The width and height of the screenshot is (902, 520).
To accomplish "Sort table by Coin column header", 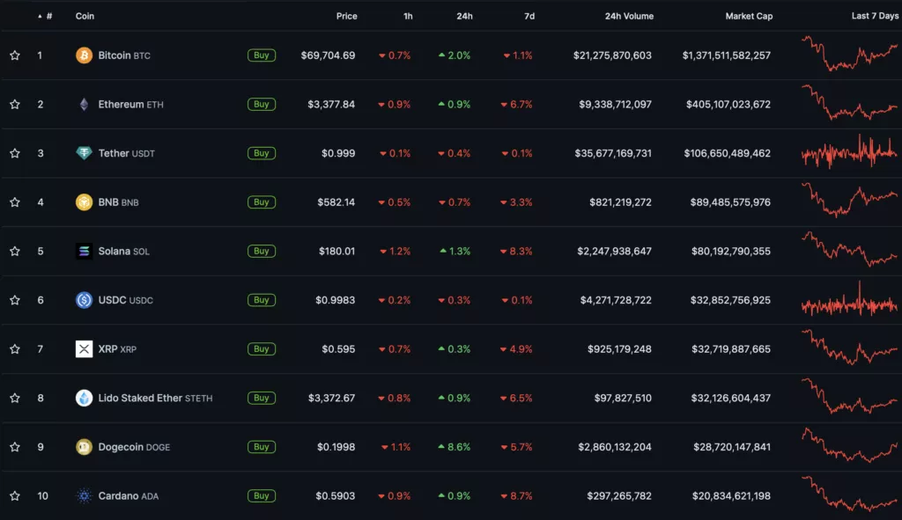I will pos(85,16).
